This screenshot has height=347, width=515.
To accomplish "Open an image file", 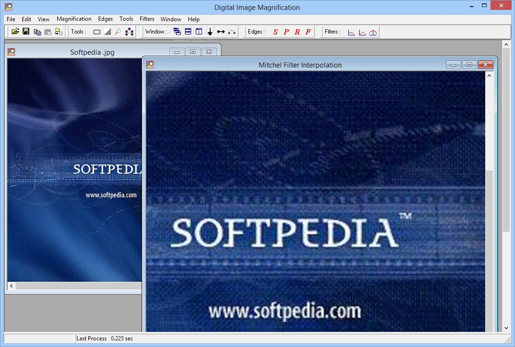I will coord(15,31).
